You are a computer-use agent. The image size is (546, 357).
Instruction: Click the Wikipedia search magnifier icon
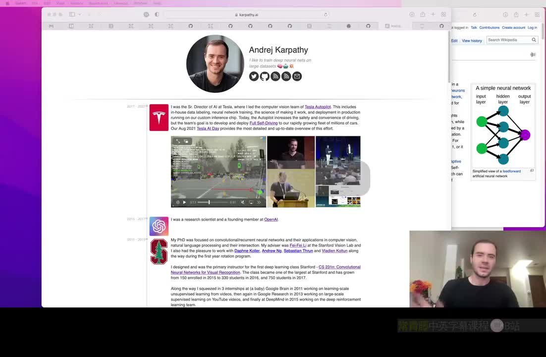pos(534,40)
